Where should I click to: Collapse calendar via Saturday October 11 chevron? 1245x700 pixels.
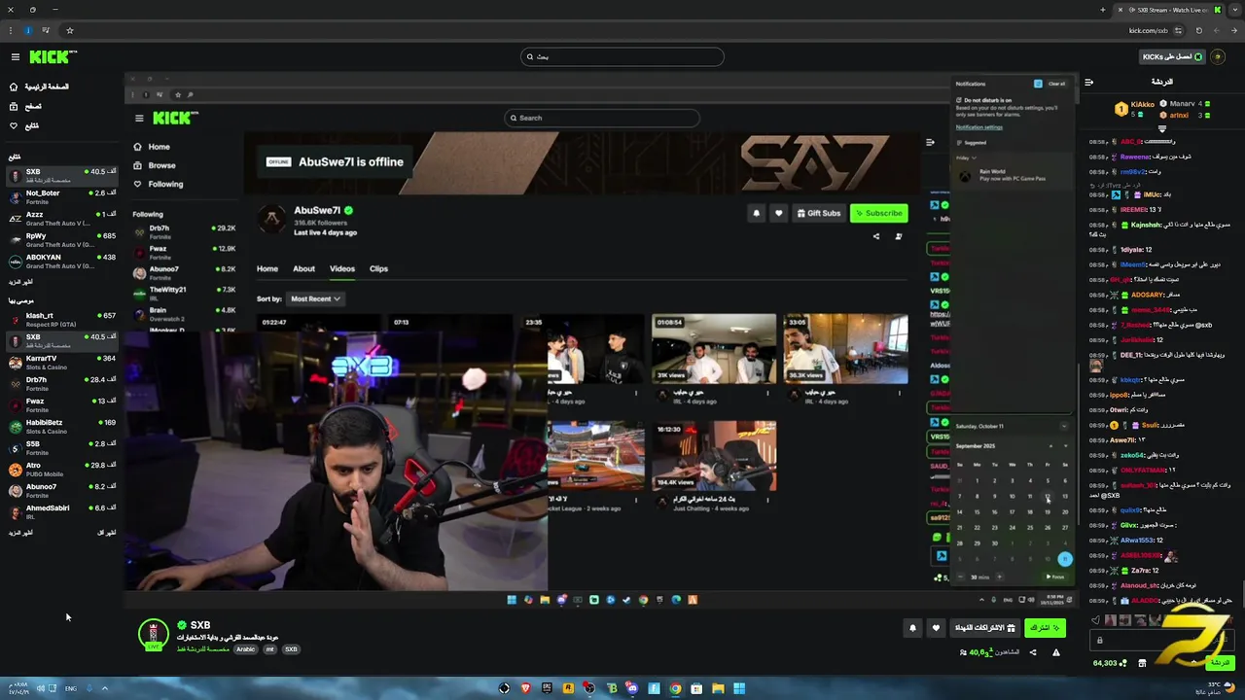[1063, 426]
